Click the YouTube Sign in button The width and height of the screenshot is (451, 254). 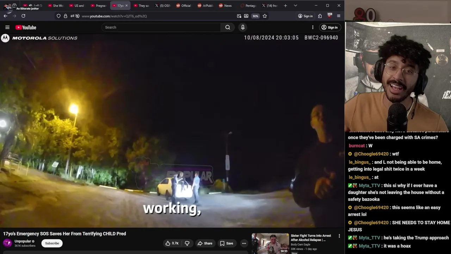(x=329, y=27)
